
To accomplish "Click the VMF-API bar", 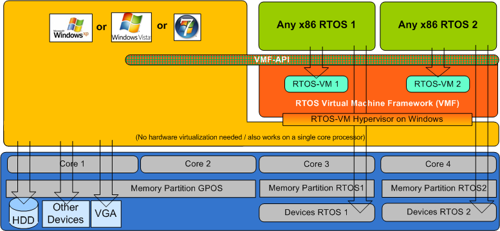I will pos(312,60).
